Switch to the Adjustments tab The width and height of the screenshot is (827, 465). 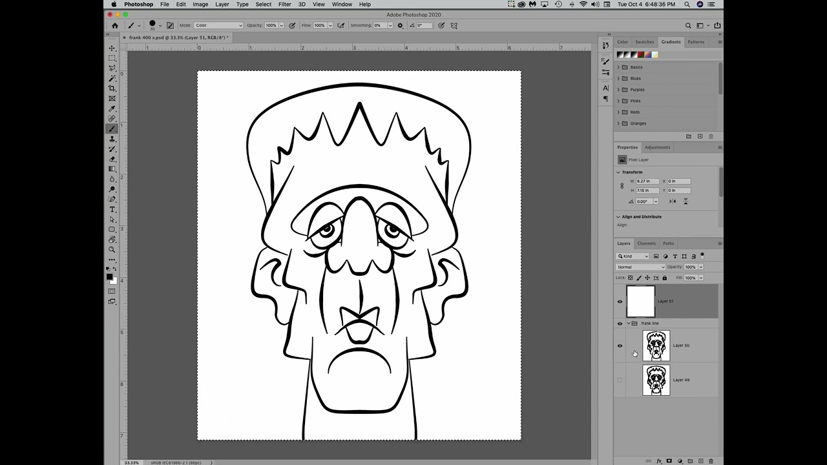tap(657, 147)
